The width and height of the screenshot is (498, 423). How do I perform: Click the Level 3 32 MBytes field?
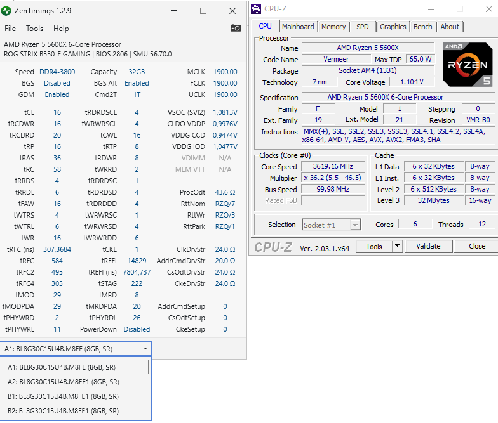coord(433,200)
